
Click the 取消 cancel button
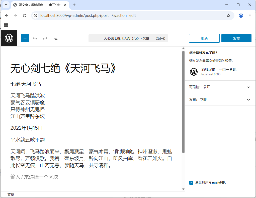[x=204, y=38]
